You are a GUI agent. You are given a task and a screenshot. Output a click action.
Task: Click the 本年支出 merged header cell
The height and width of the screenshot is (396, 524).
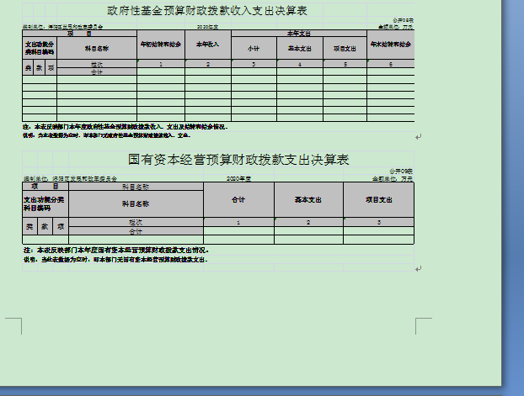click(x=299, y=33)
